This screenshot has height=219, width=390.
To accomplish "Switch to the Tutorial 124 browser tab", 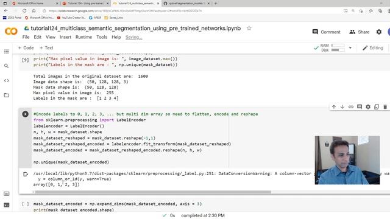I will (85, 3).
